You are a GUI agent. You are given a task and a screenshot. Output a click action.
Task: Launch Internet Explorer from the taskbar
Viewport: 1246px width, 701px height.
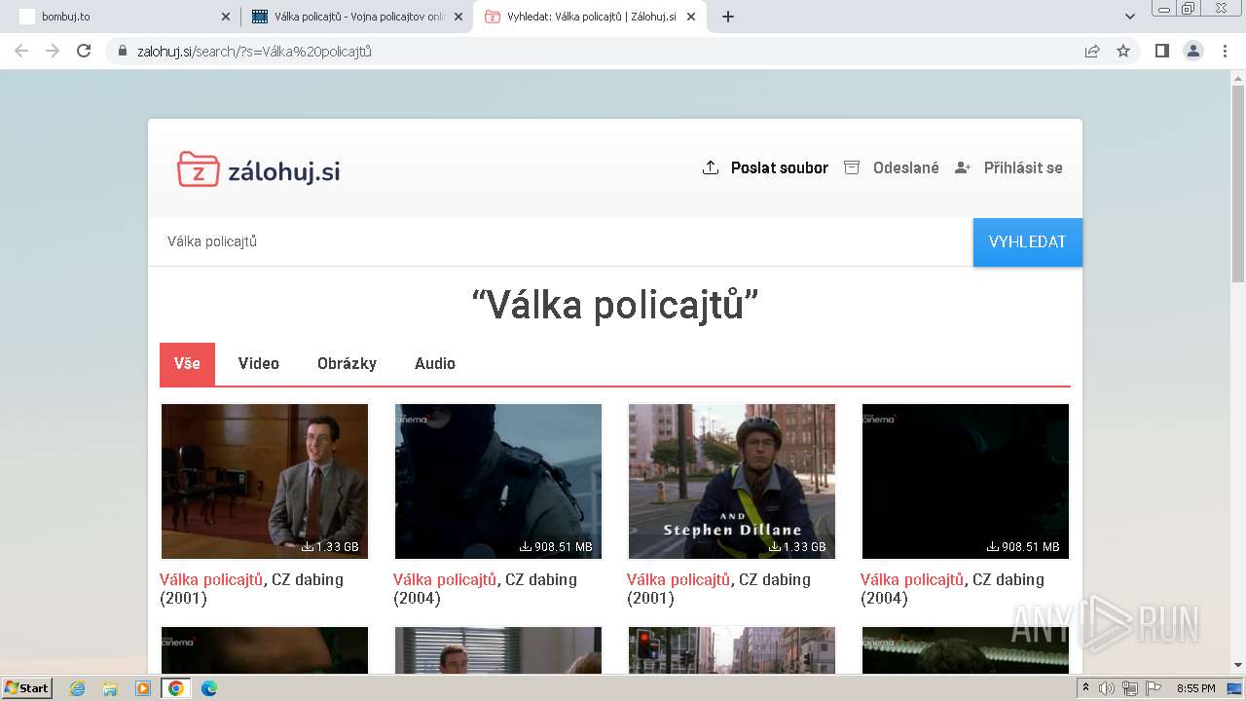click(x=77, y=688)
